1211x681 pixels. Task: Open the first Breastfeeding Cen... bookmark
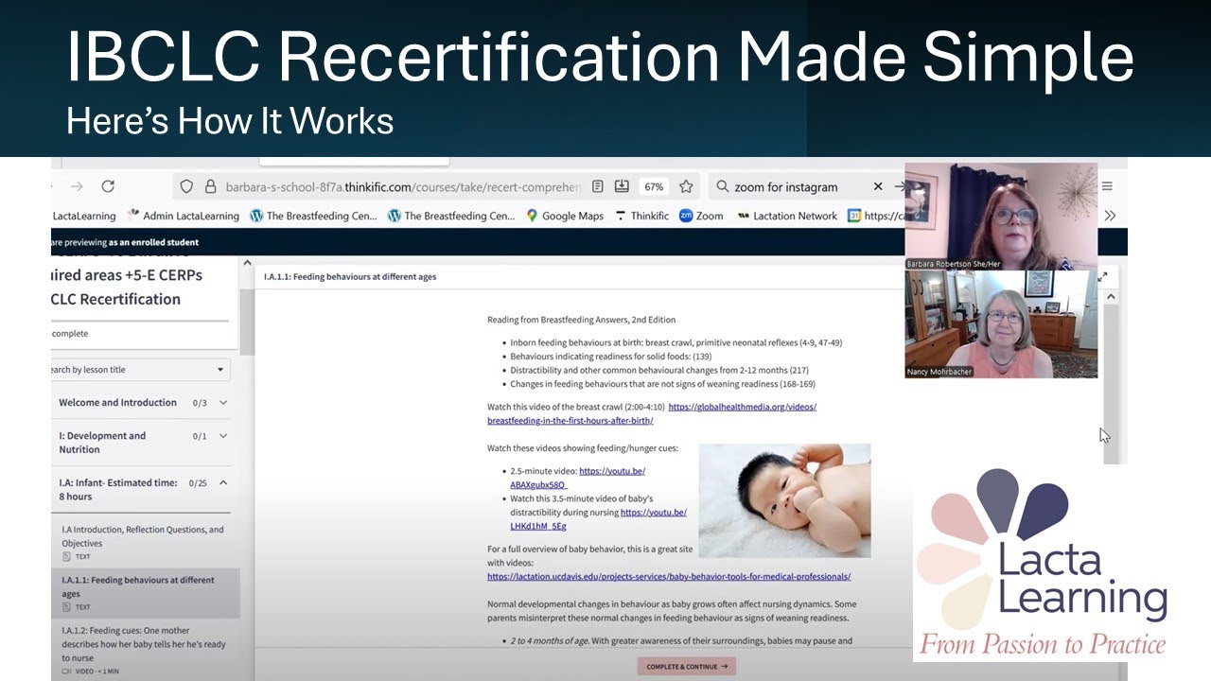[313, 216]
